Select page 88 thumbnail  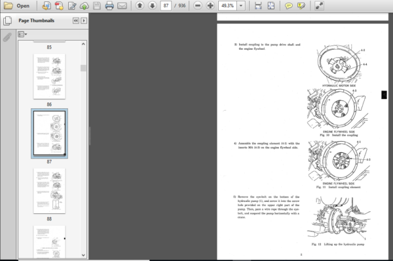tap(49, 191)
